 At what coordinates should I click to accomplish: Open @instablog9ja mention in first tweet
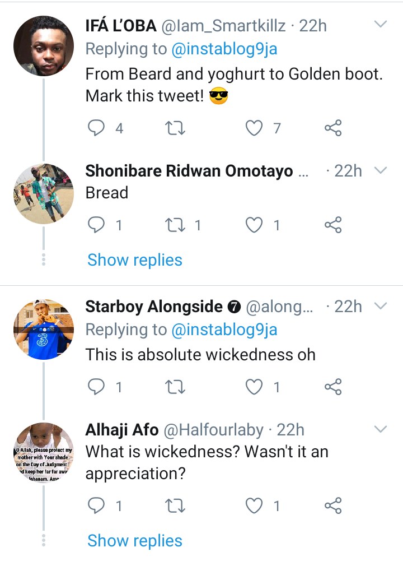pos(224,49)
